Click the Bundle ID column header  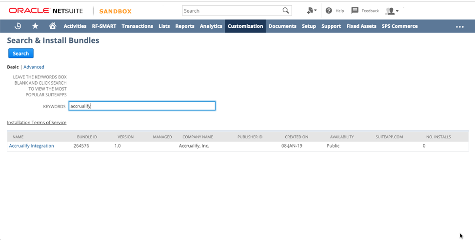tap(87, 137)
